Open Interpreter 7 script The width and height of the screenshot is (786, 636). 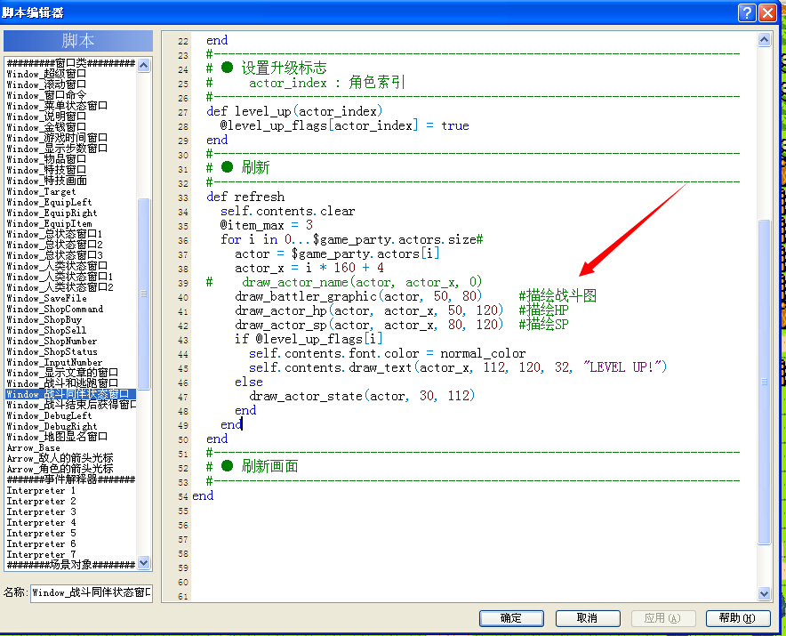tap(41, 555)
